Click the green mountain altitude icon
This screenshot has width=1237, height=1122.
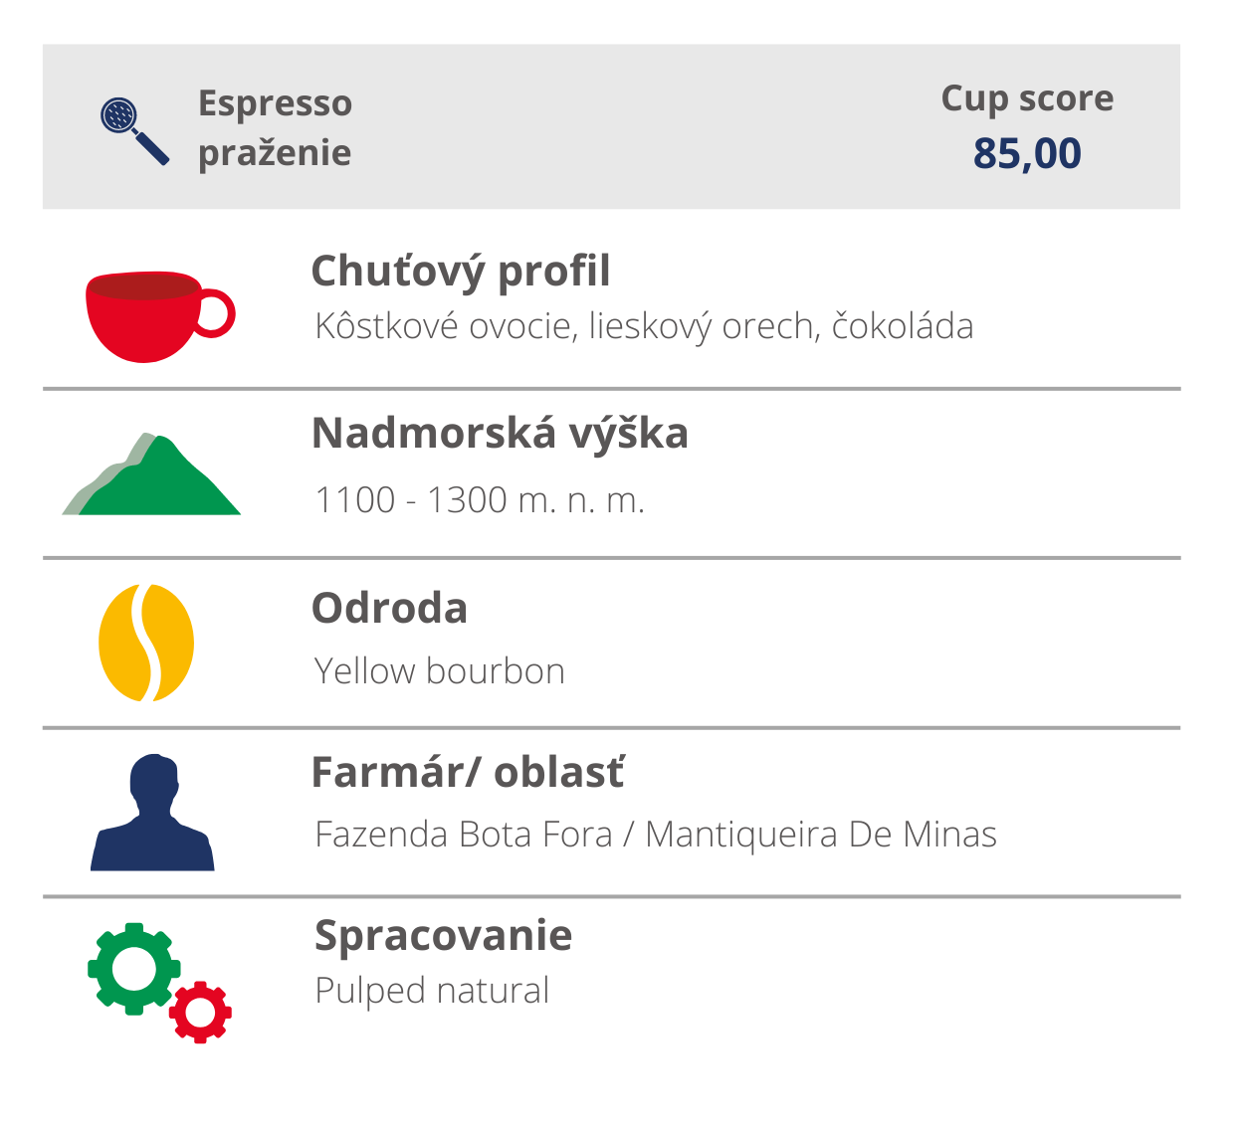(x=151, y=473)
